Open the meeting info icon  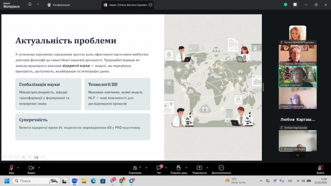pos(30,5)
